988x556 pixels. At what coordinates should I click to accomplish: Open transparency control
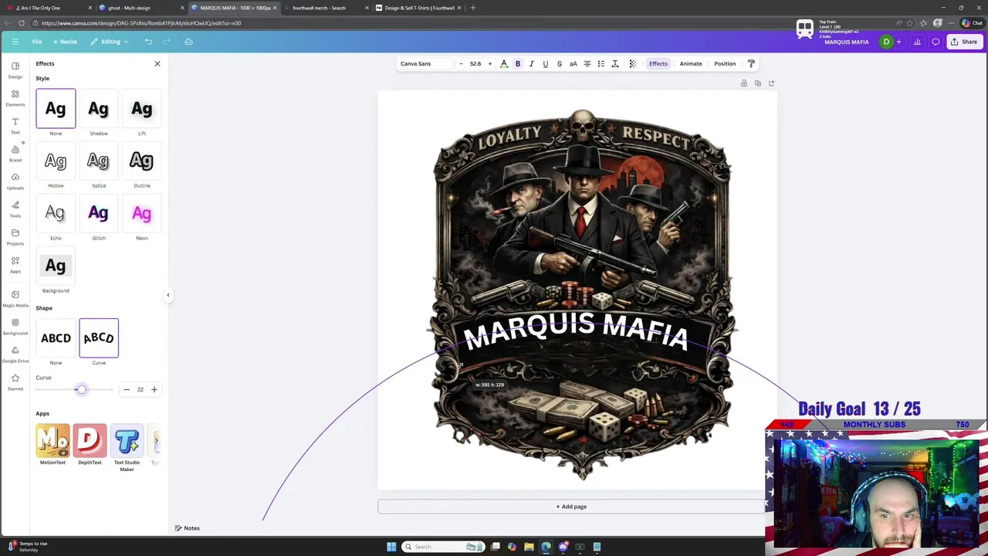click(x=633, y=63)
